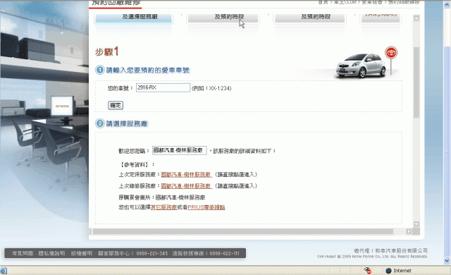
Task: Click the inner frame horizontal scrollbar thumb
Action: point(242,231)
